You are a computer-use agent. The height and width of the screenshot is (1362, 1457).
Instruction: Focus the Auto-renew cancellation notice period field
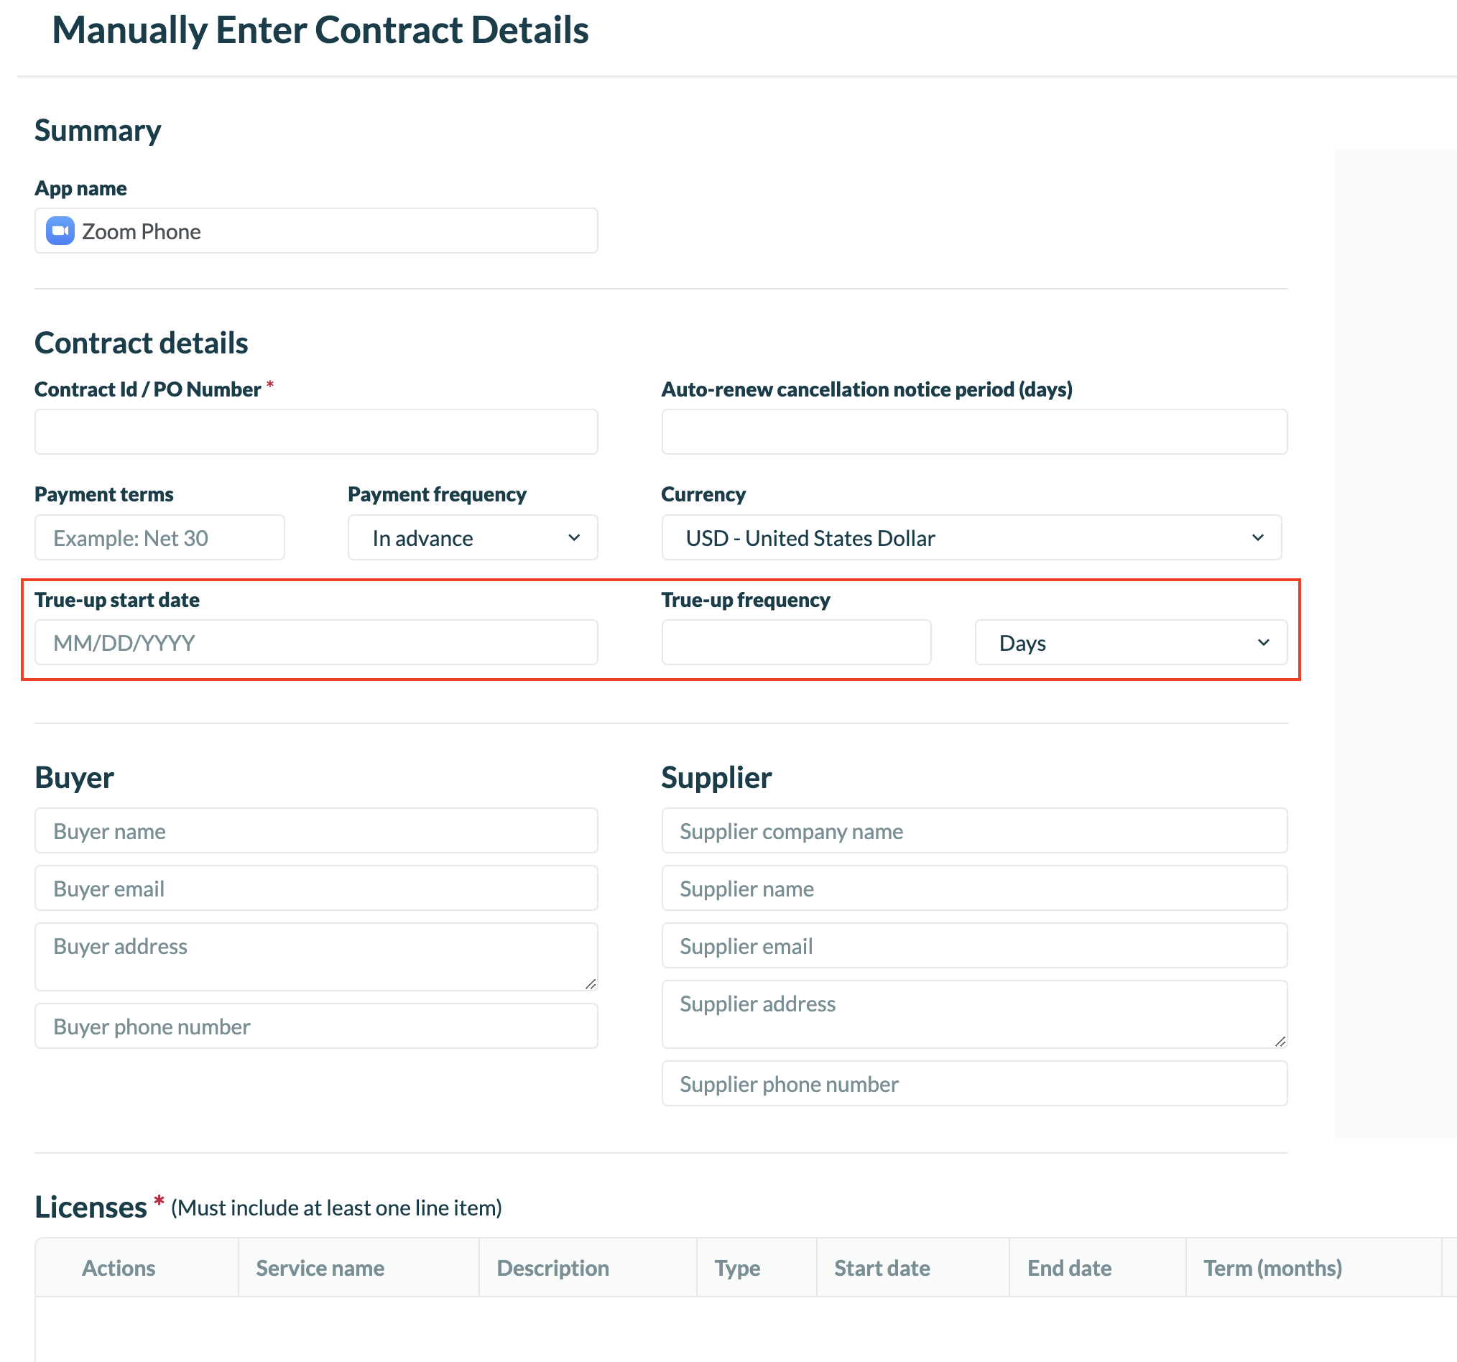(974, 432)
